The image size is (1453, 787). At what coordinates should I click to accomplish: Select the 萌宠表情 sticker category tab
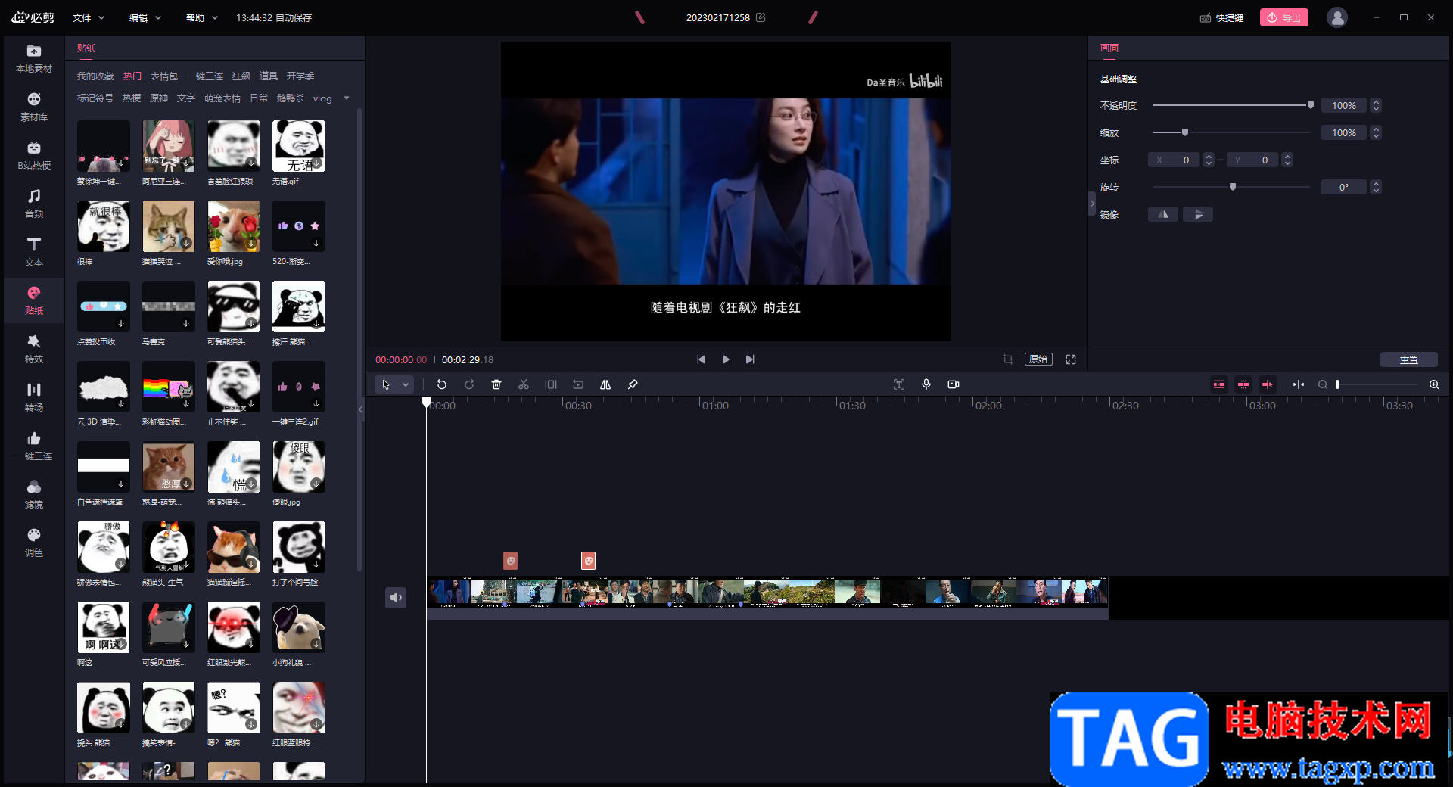pyautogui.click(x=222, y=98)
